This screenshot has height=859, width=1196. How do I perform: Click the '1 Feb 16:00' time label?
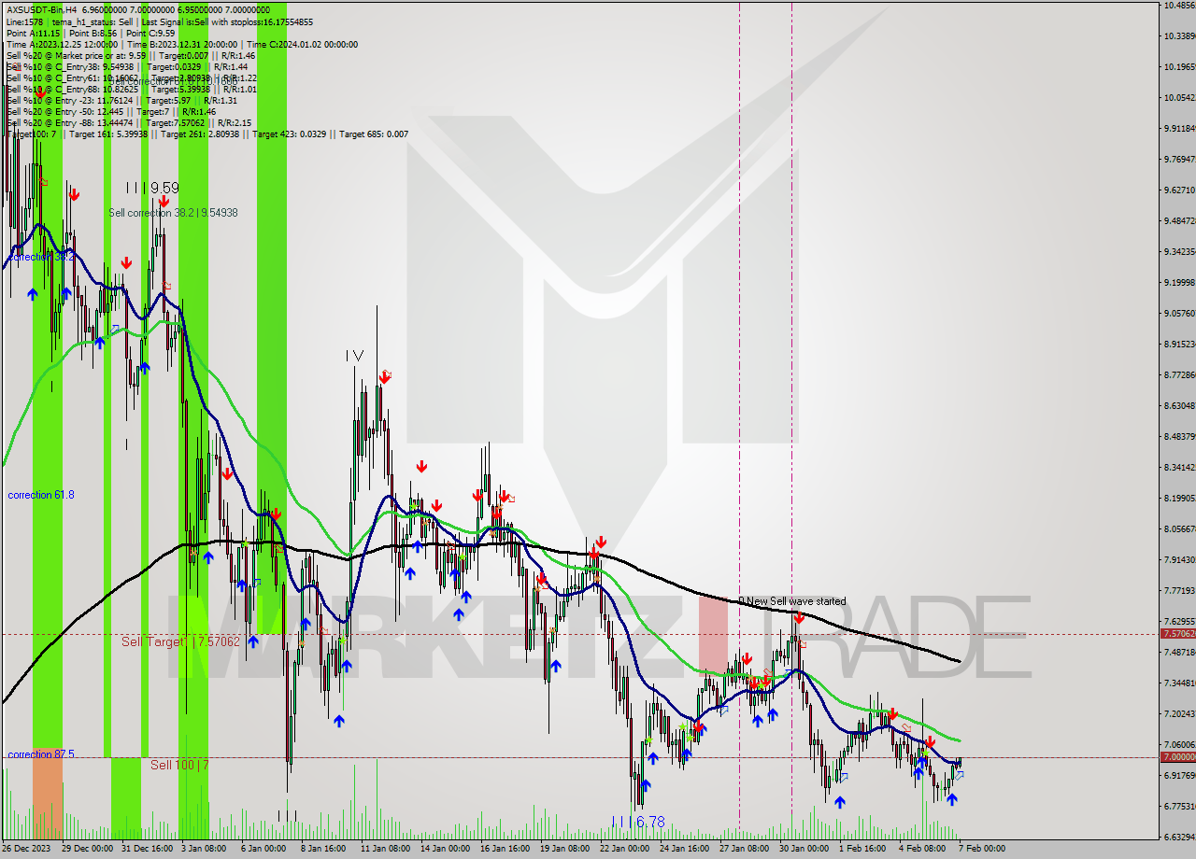click(x=863, y=849)
